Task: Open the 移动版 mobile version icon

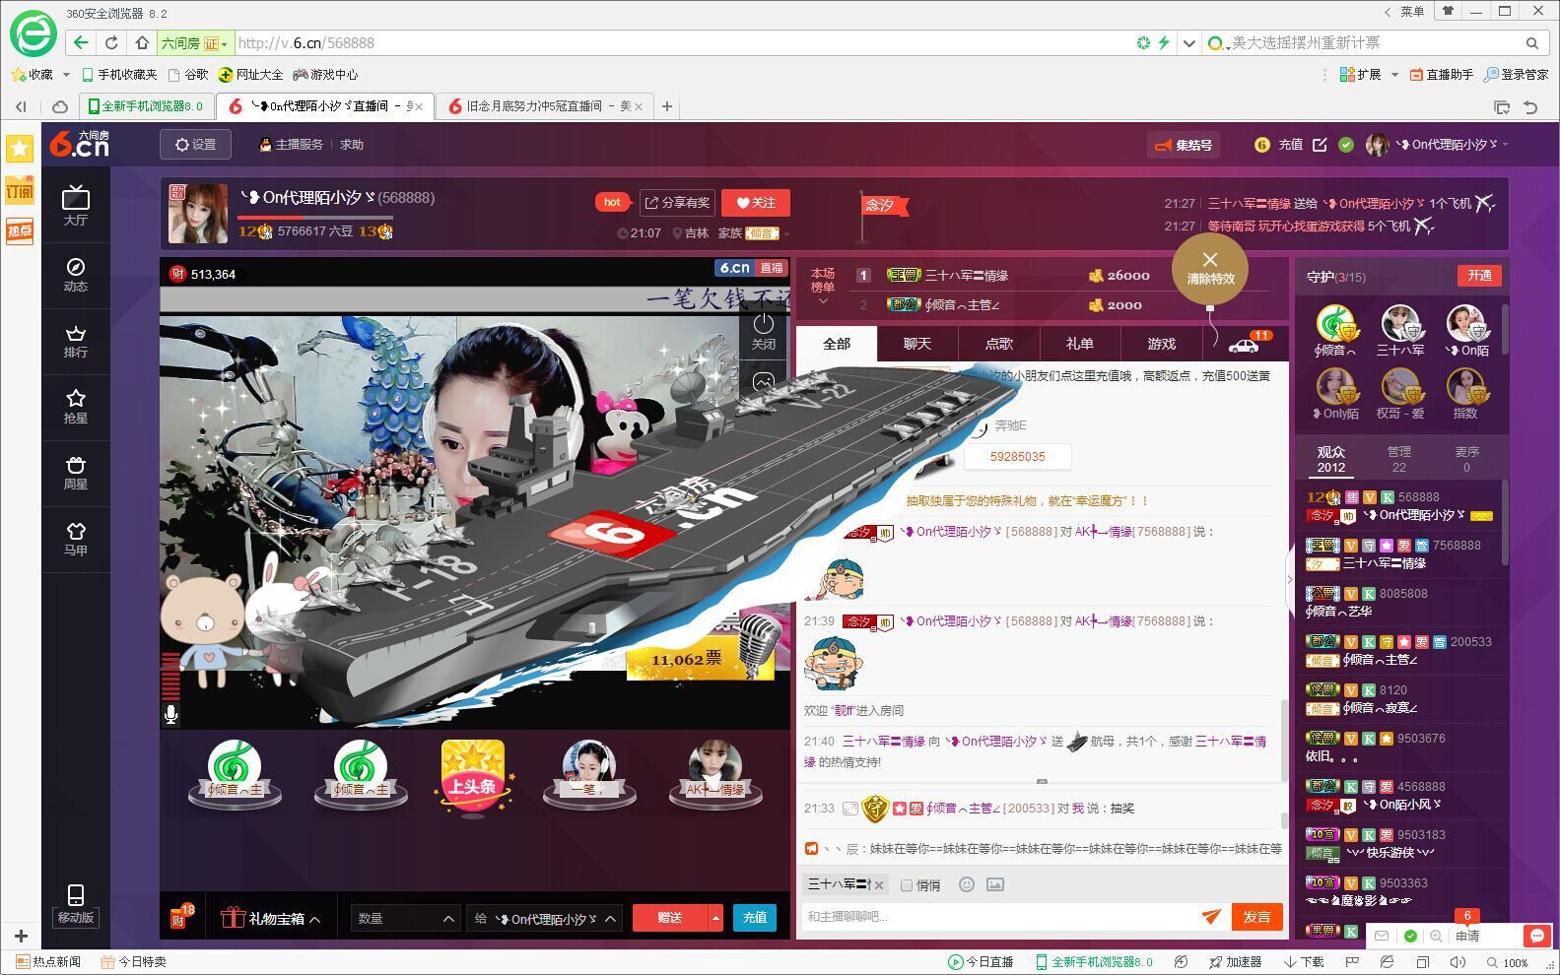Action: pyautogui.click(x=76, y=903)
